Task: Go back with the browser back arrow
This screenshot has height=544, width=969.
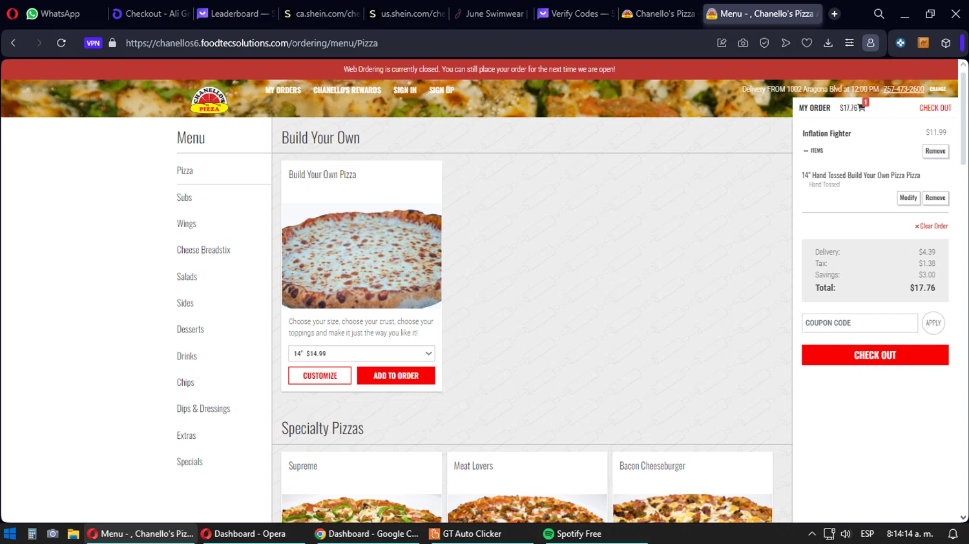Action: click(13, 43)
